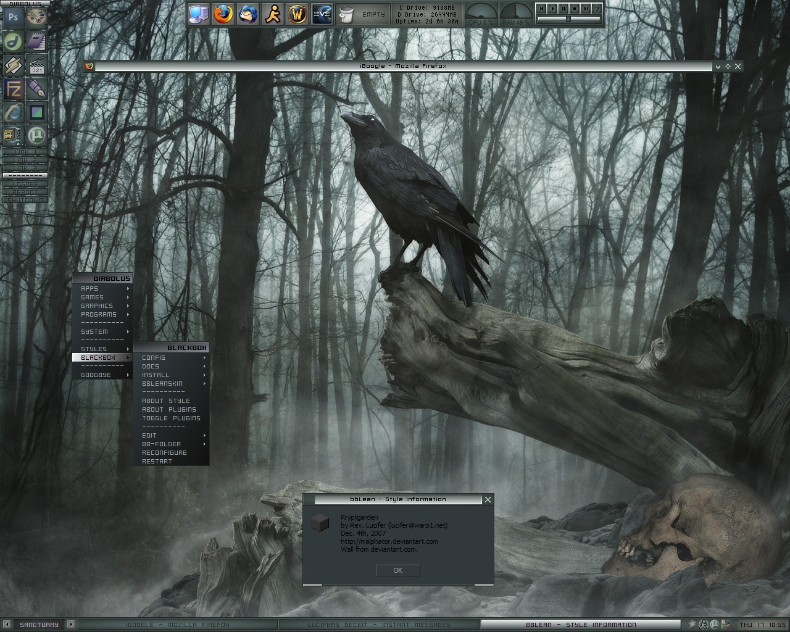
Task: Launch the zipped file cabinet archiver icon
Action: (13, 135)
